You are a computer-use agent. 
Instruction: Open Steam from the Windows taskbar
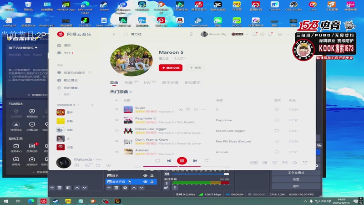click(x=56, y=201)
